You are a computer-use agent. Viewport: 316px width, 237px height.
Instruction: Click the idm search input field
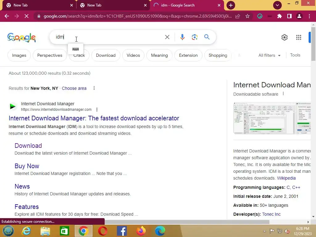point(109,37)
